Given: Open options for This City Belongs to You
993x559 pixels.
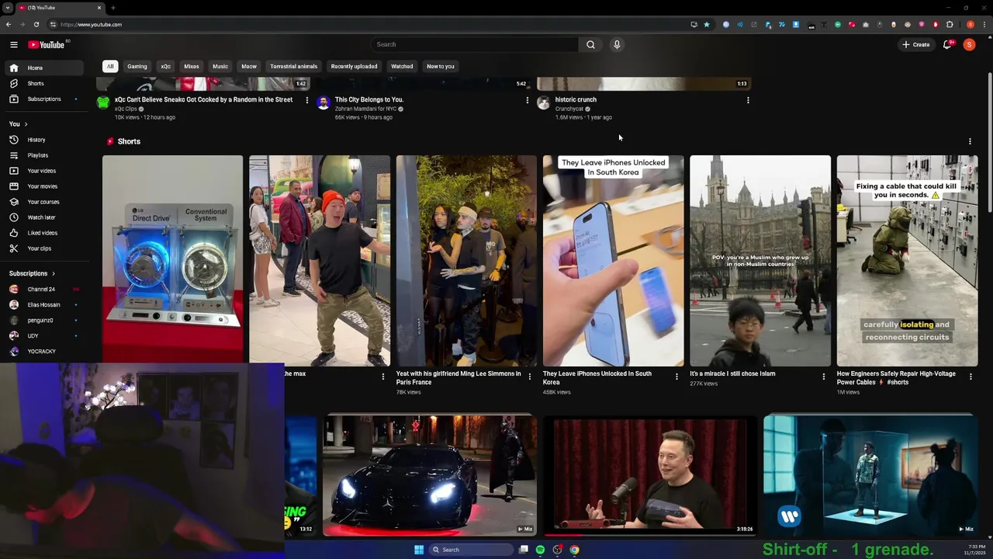Looking at the screenshot, I should (528, 100).
